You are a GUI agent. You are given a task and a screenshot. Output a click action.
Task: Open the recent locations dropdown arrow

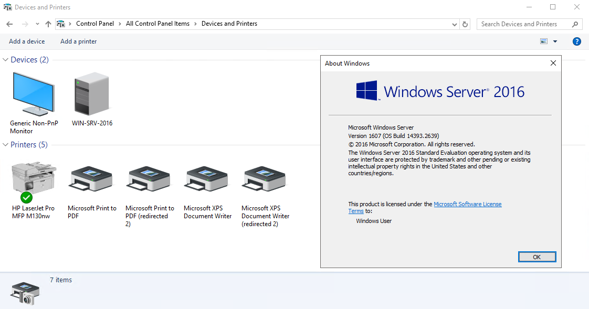pos(37,24)
